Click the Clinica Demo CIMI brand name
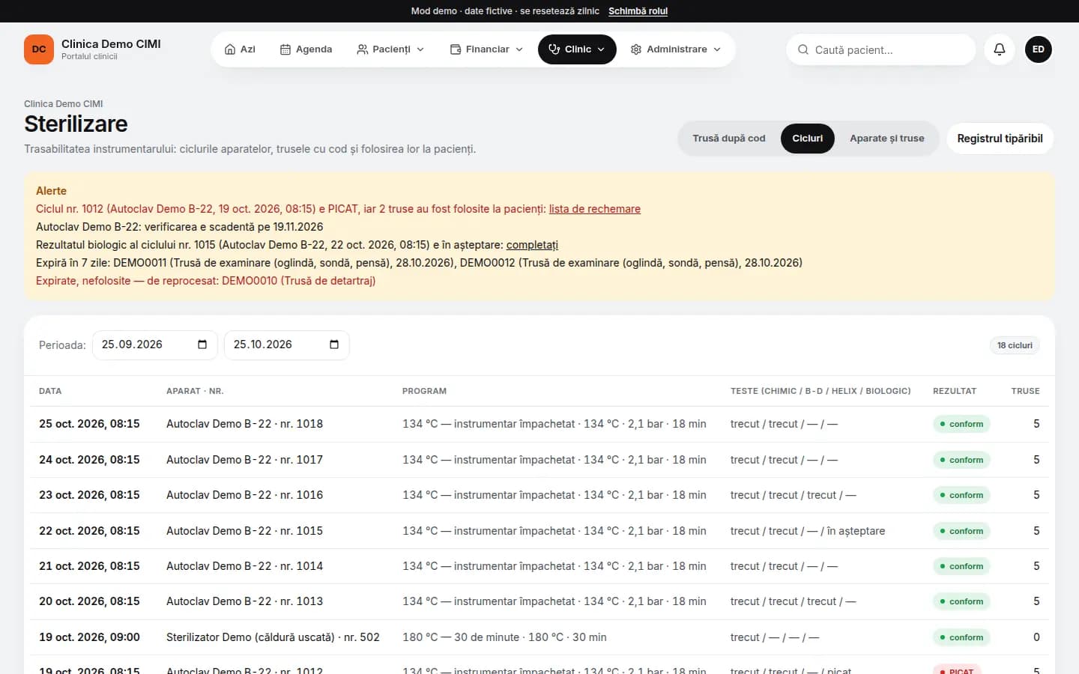Screen dimensions: 1079x674 click(111, 44)
